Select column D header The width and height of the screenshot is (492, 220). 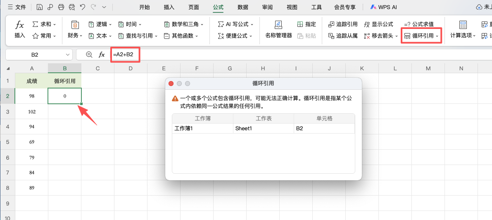click(x=131, y=68)
